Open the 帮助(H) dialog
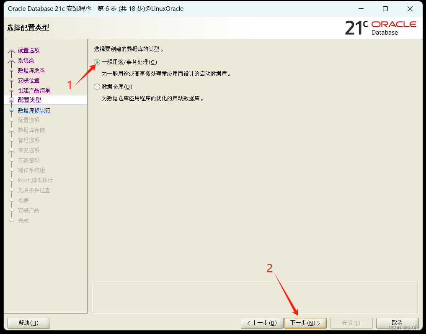Viewport: 426px width, 334px height. click(x=28, y=323)
